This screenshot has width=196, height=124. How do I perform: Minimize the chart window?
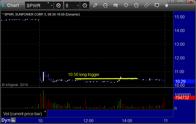[181, 2]
